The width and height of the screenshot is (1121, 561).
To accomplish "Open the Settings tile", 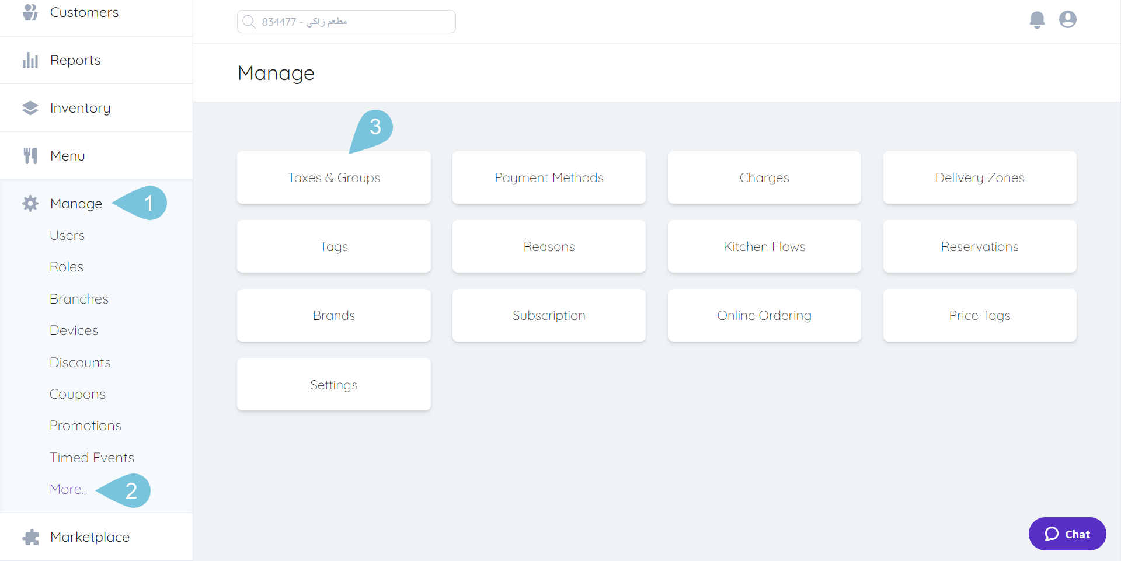I will (333, 384).
